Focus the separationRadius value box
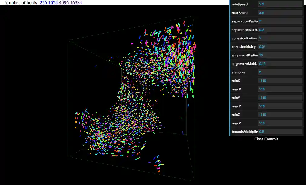Viewport: 306px width, 185px height. pos(280,22)
